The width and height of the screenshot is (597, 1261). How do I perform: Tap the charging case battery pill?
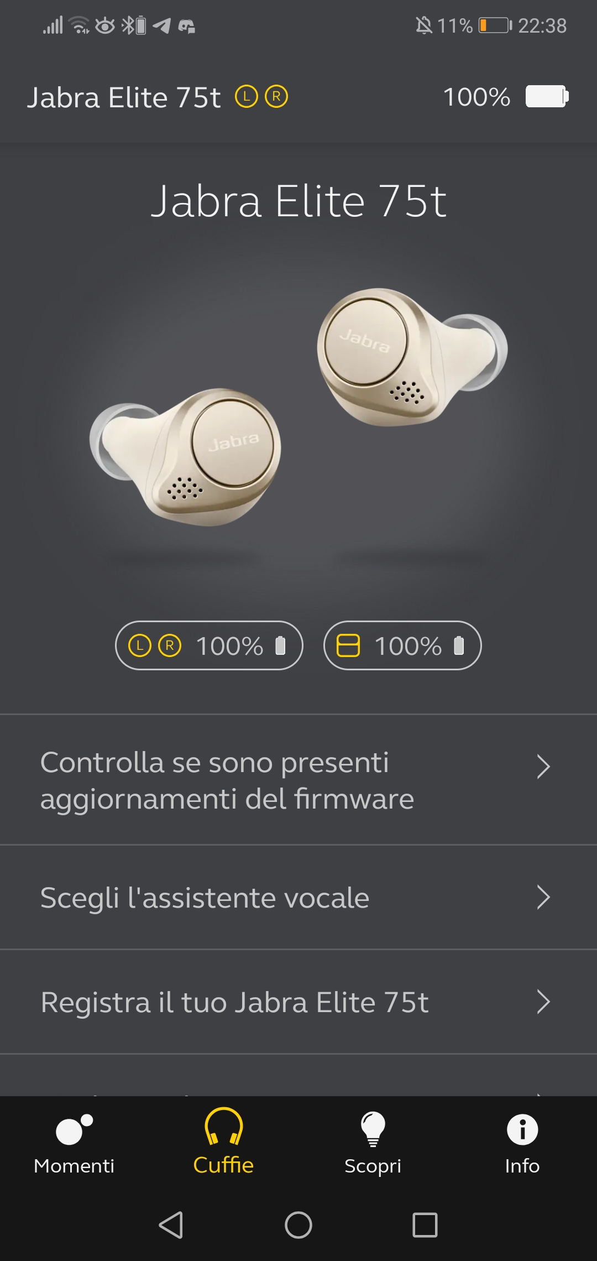coord(402,645)
